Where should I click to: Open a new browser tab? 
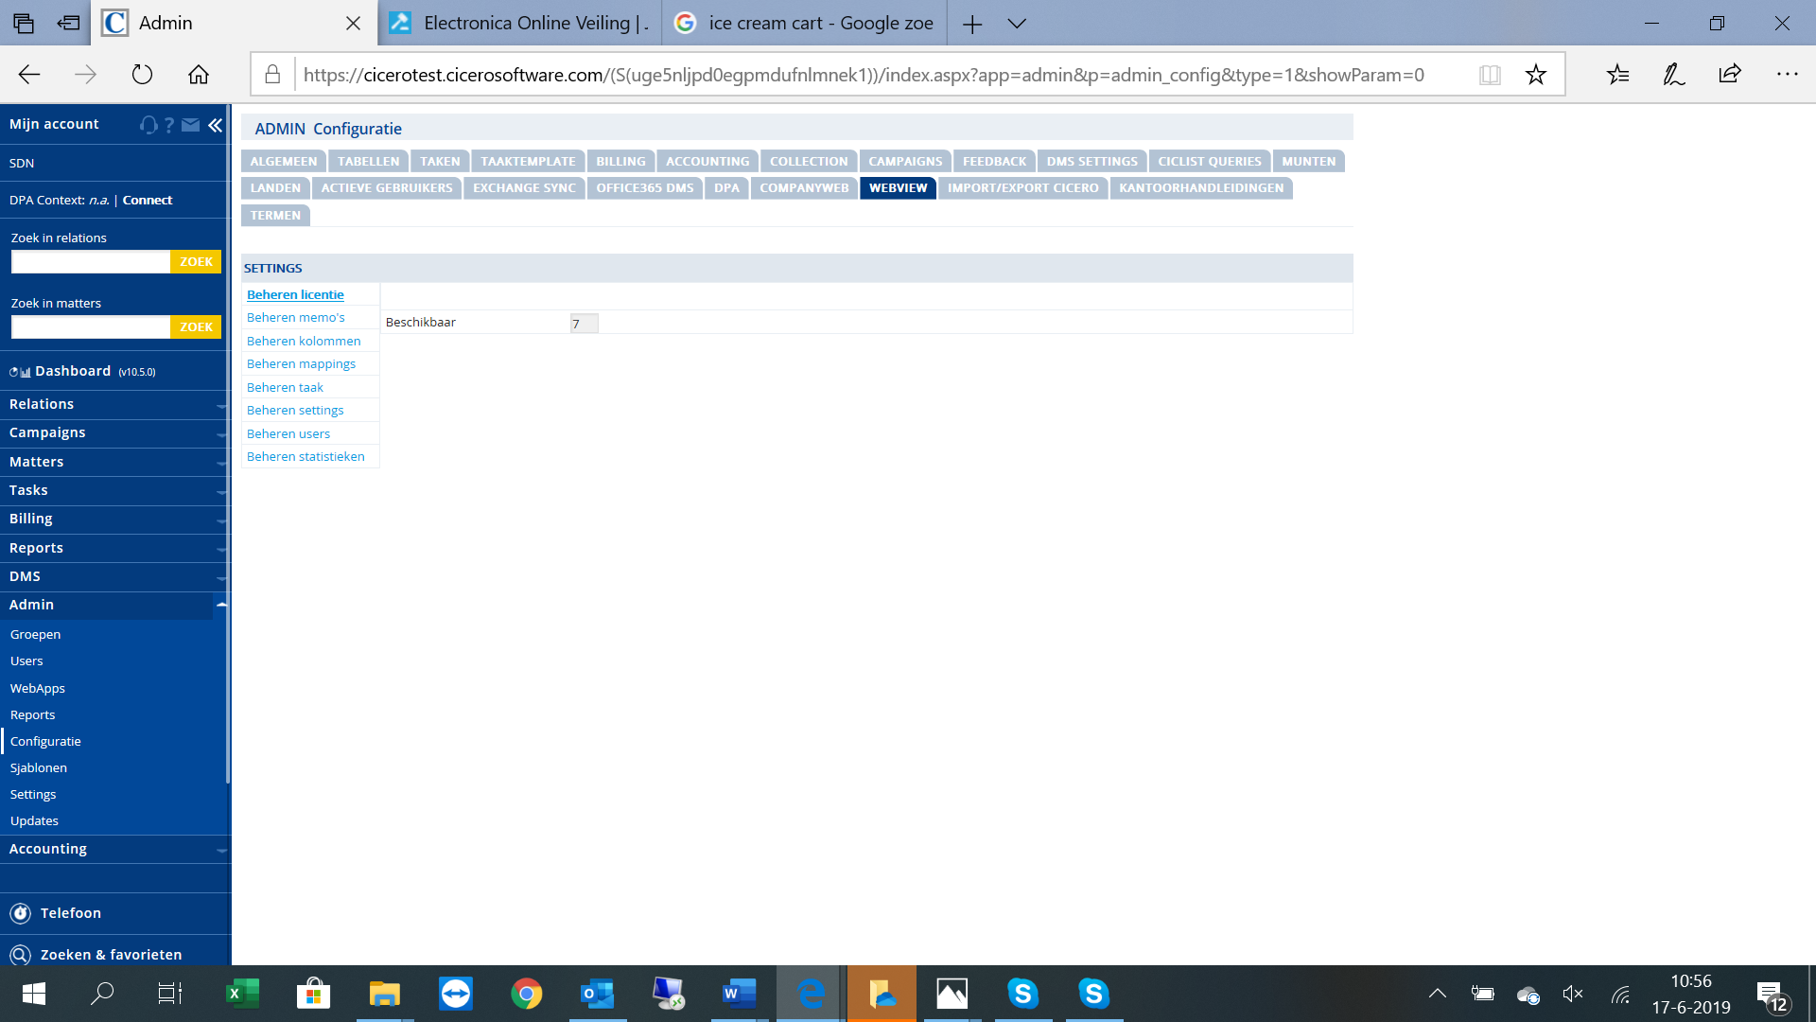(972, 24)
